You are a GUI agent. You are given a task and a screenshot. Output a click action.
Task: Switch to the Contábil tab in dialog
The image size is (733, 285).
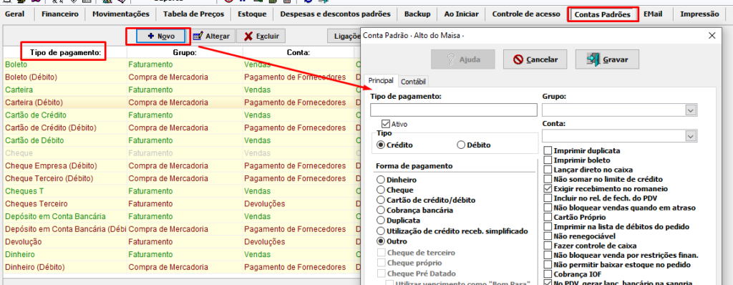[x=413, y=82]
